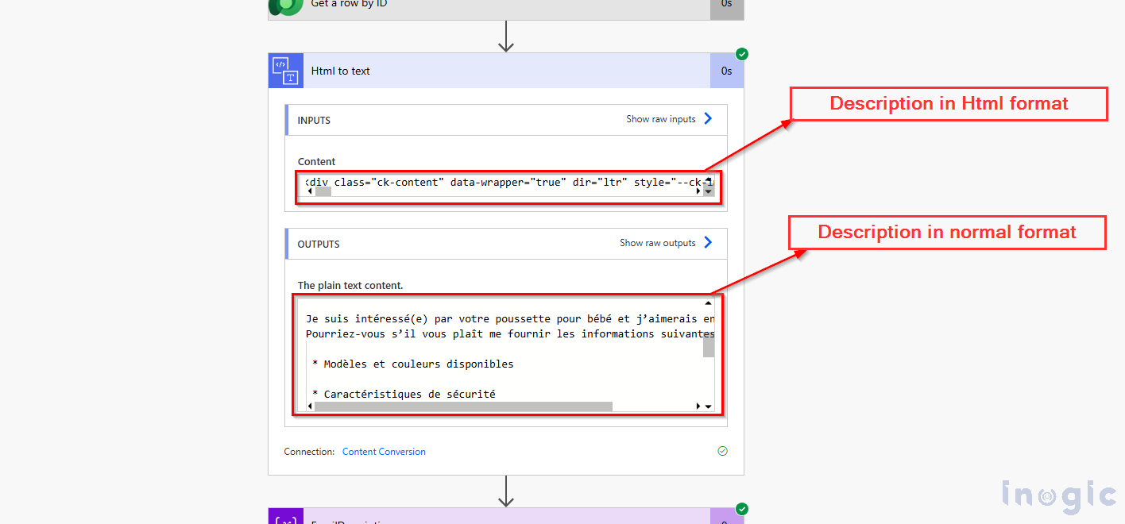Click the output box left scroll arrow
1125x524 pixels.
[x=309, y=406]
